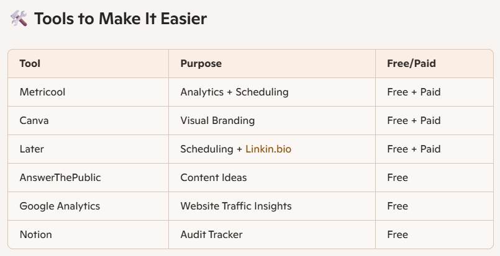
Task: Click the 'Scheduling +' text in Later row
Action: coord(211,149)
